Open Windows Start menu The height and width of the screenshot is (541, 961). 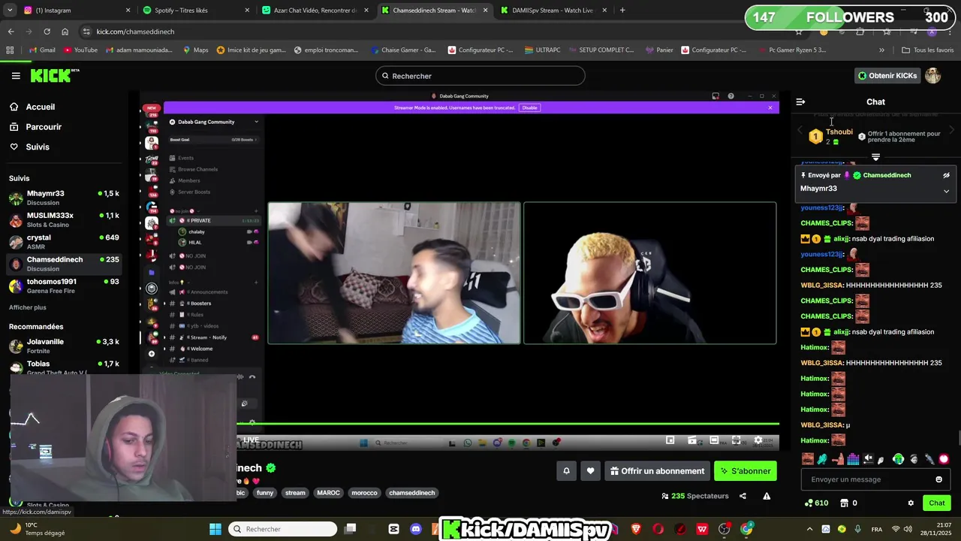tap(215, 529)
